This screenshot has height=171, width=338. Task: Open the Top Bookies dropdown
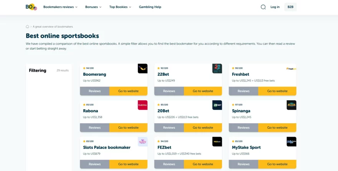[x=120, y=7]
